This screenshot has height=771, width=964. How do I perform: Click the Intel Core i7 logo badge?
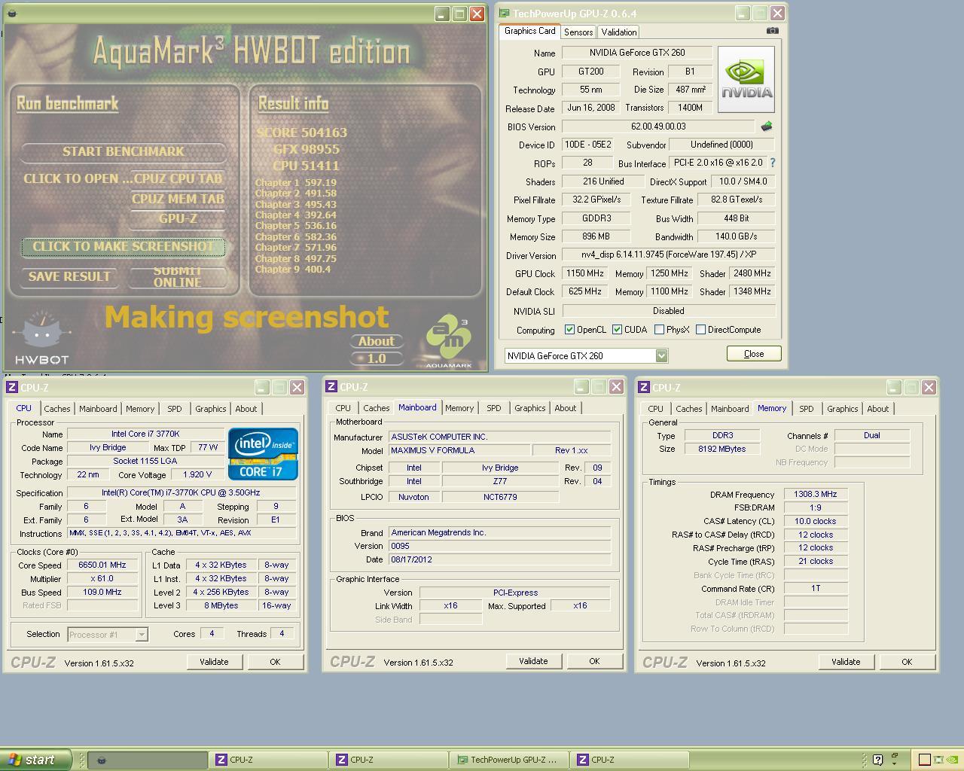click(x=263, y=454)
